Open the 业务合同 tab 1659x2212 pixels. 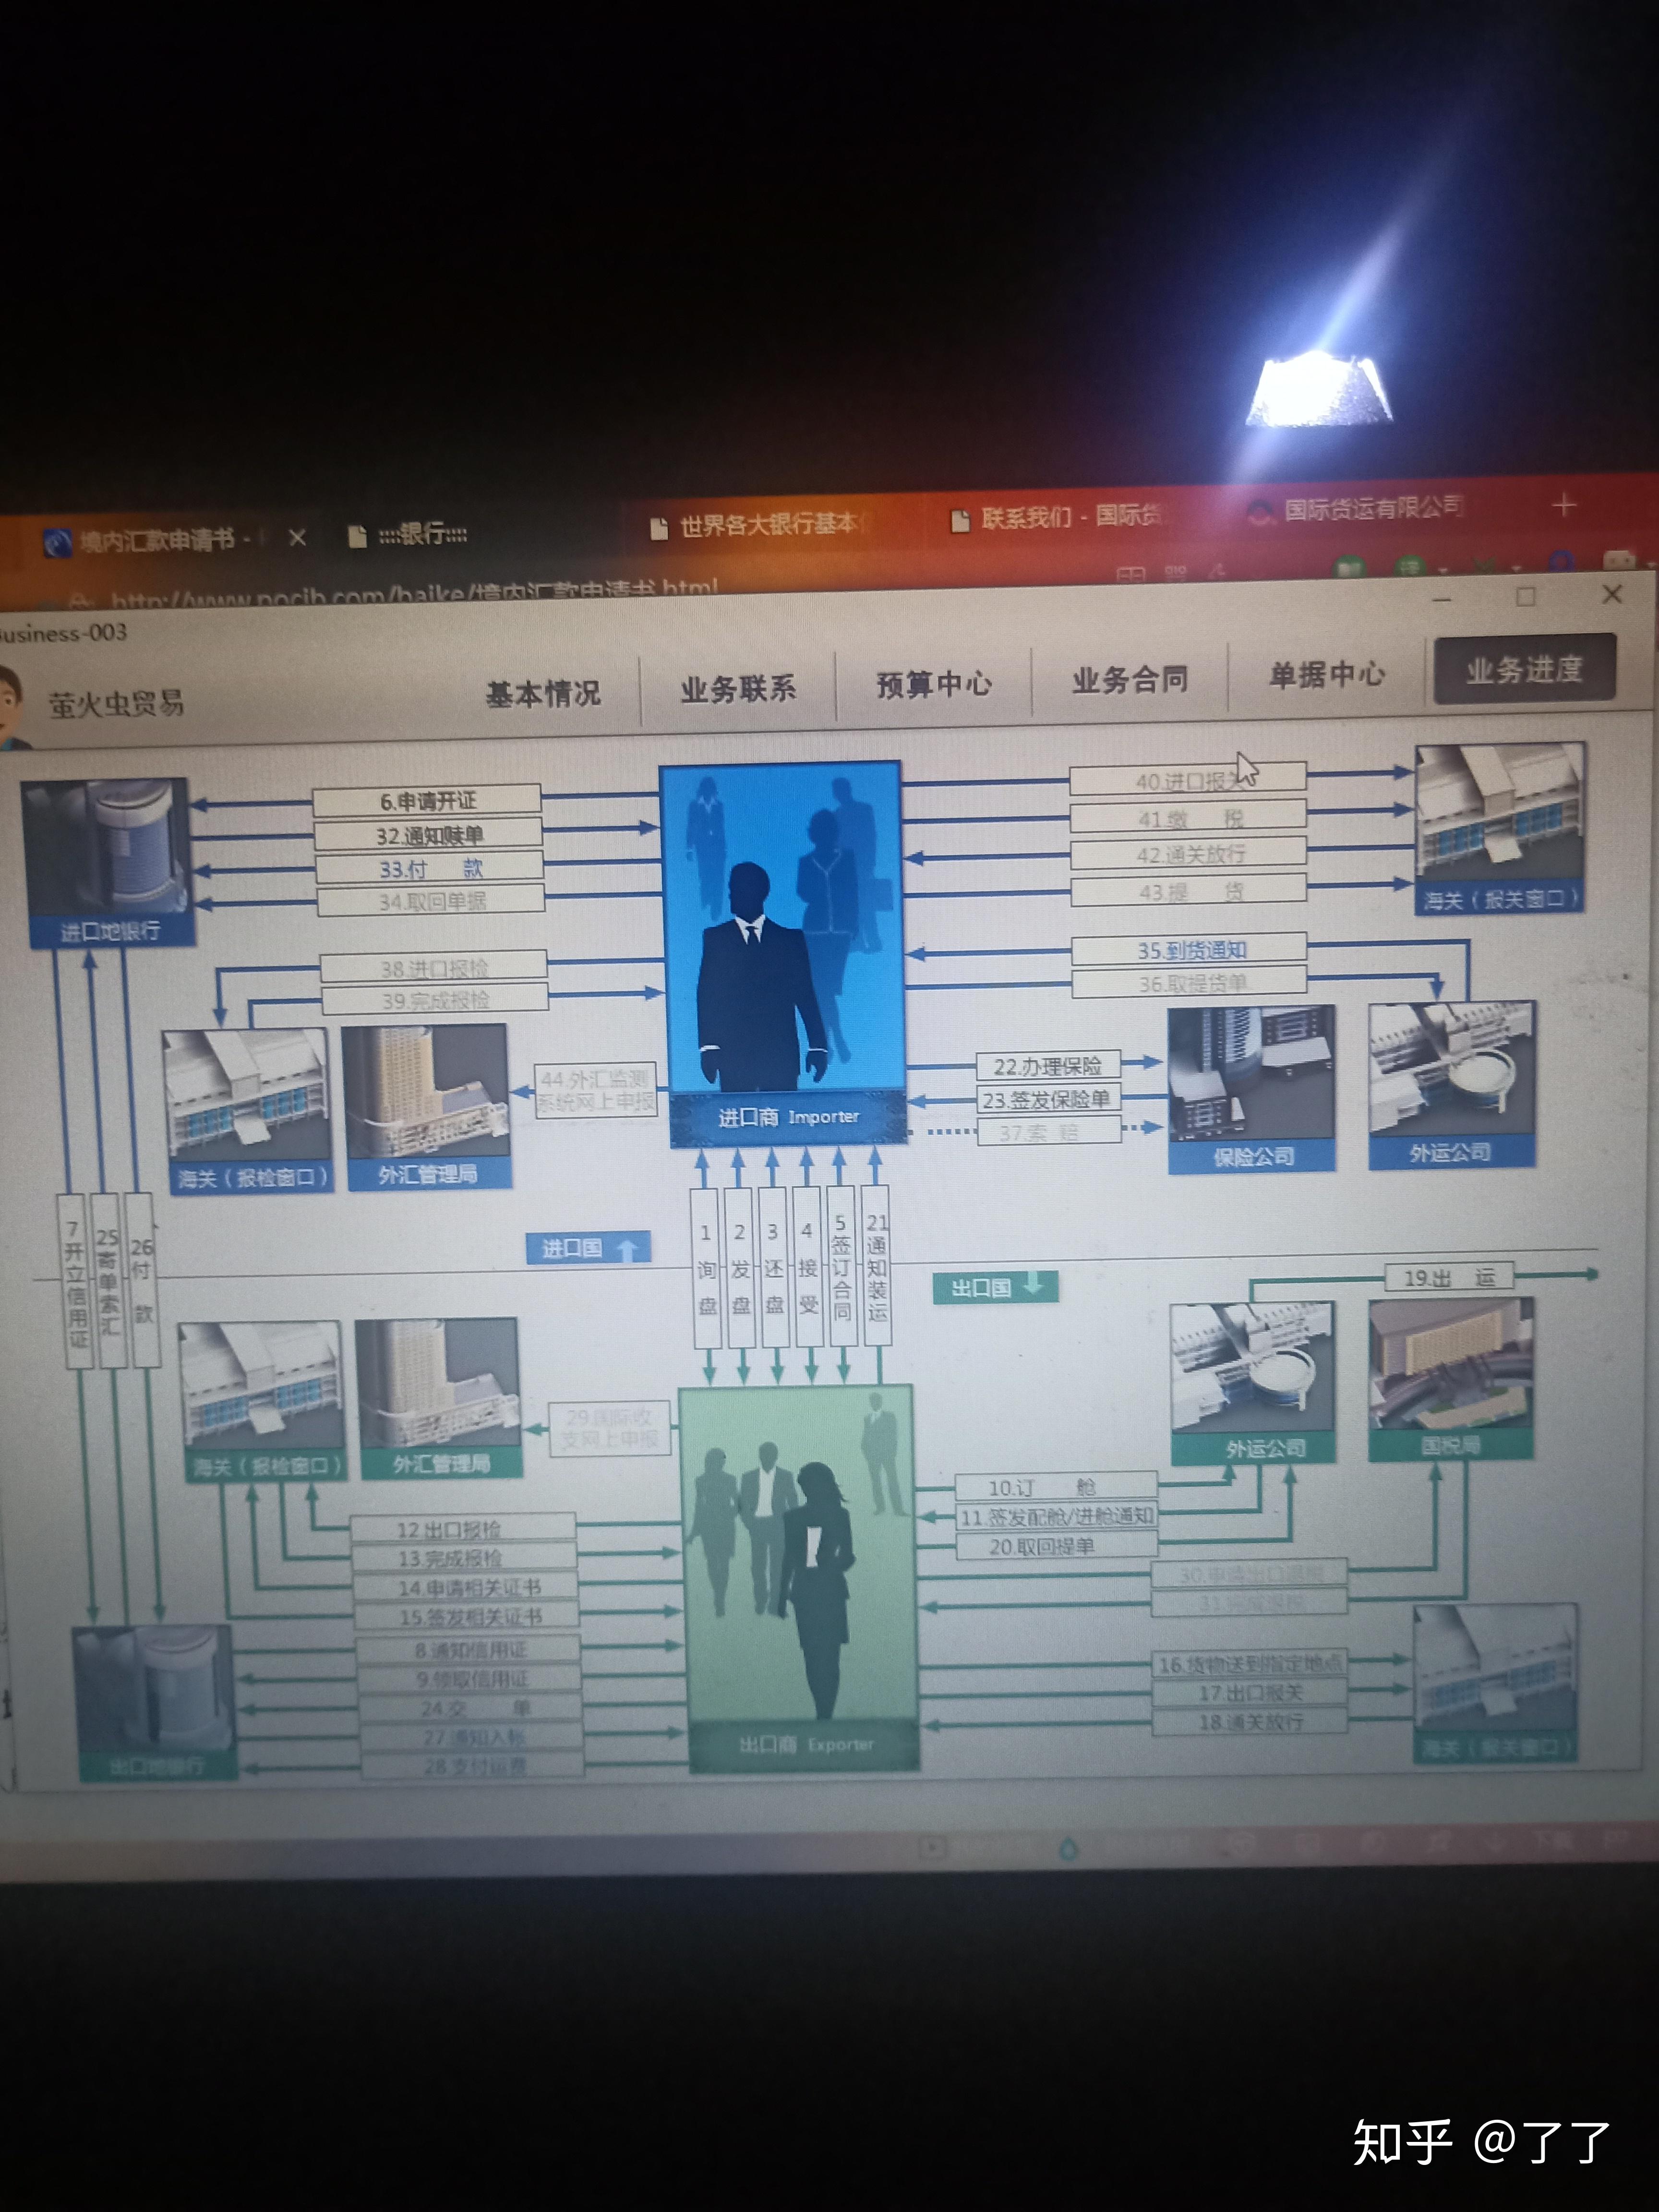[1130, 680]
